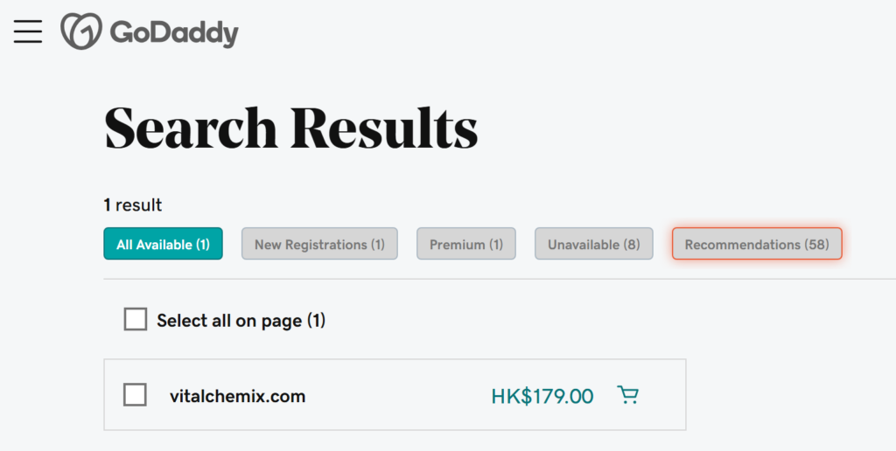Click the HK$179.00 price
Screen dimensions: 896x451
click(542, 396)
